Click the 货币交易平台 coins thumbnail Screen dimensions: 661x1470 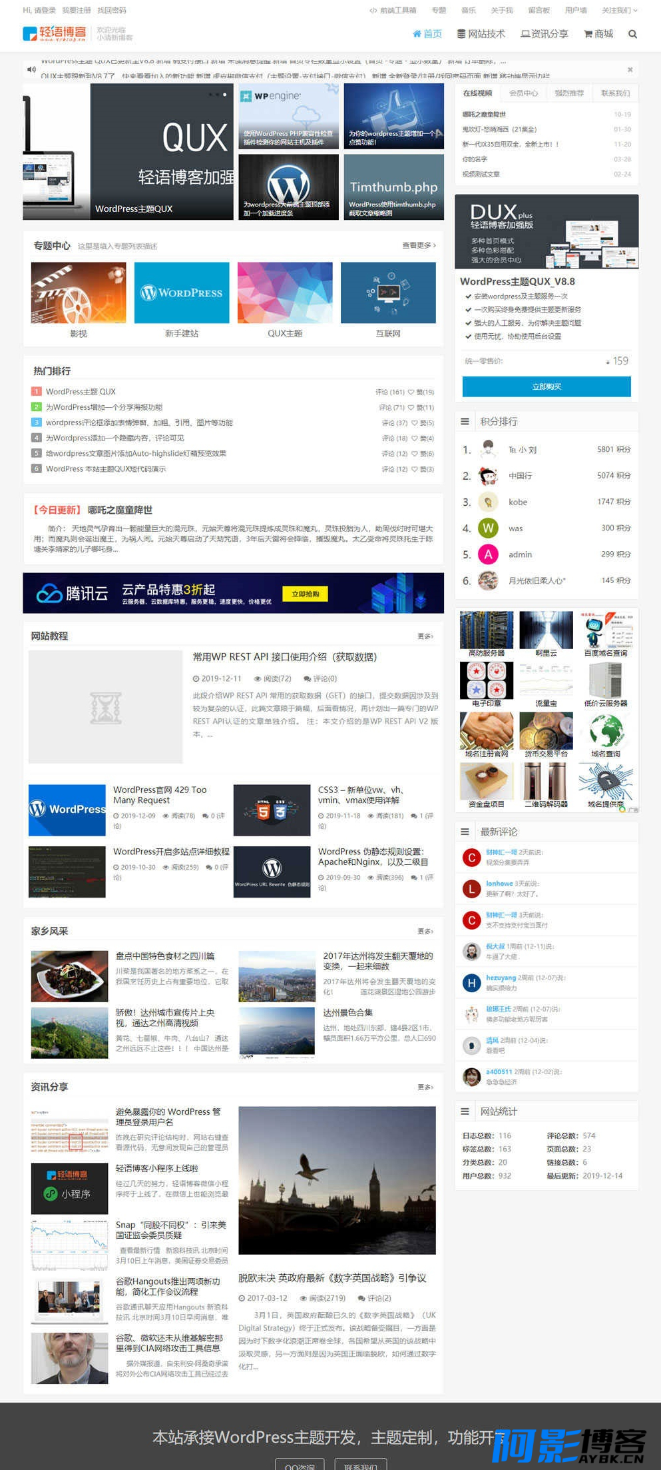click(546, 730)
